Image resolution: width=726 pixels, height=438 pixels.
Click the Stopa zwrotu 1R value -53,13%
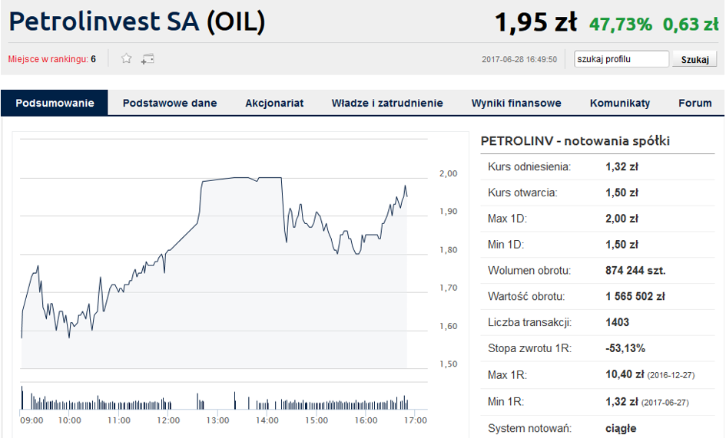625,348
